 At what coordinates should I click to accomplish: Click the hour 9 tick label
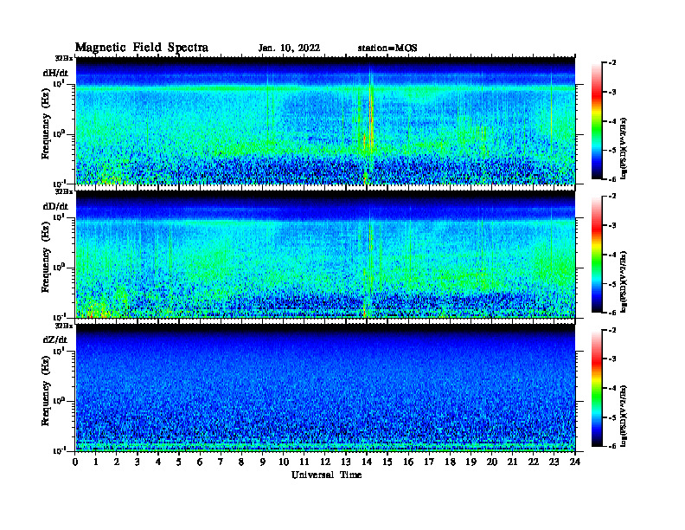coord(263,462)
